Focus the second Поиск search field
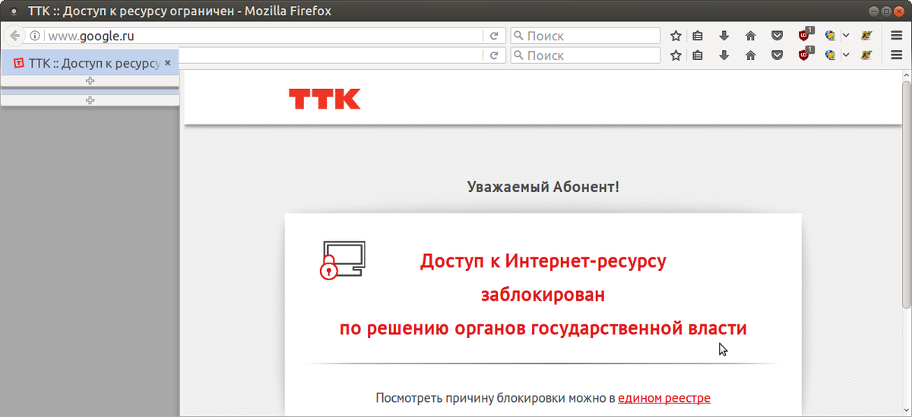 pos(585,55)
